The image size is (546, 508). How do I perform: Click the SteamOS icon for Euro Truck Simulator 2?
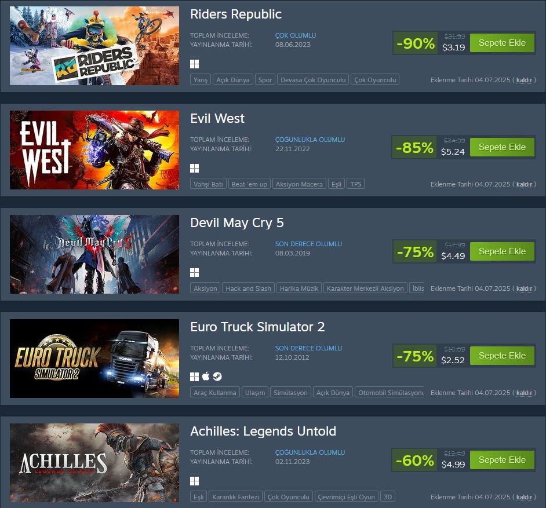point(217,377)
